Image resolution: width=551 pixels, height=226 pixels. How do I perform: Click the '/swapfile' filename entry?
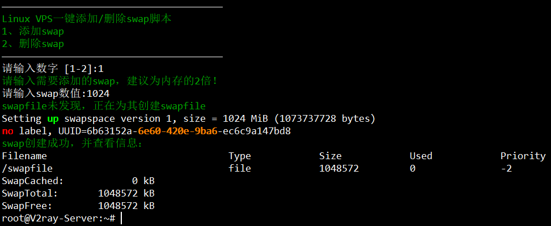27,168
